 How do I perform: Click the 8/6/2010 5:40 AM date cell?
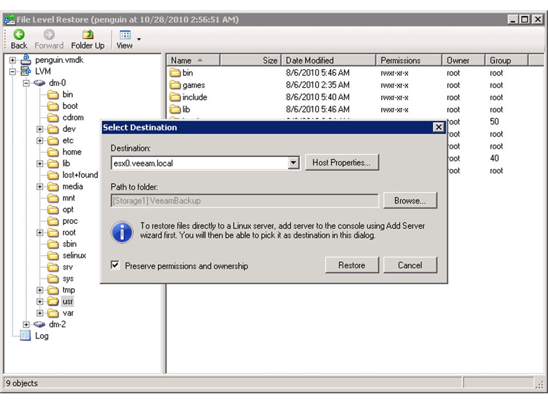[318, 97]
